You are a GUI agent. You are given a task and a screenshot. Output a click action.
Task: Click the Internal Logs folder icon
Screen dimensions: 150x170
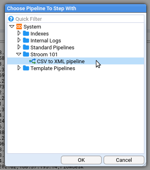[x=26, y=40]
